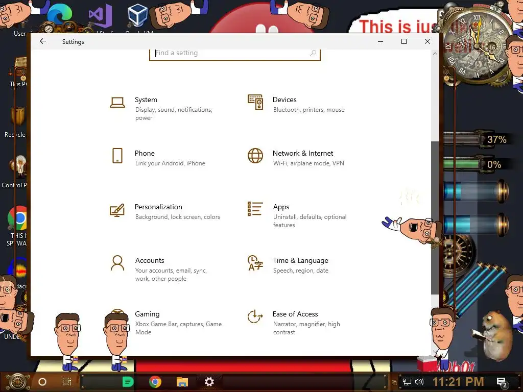Go back using the Settings back arrow
Screen dimensions: 523x392
tap(43, 41)
